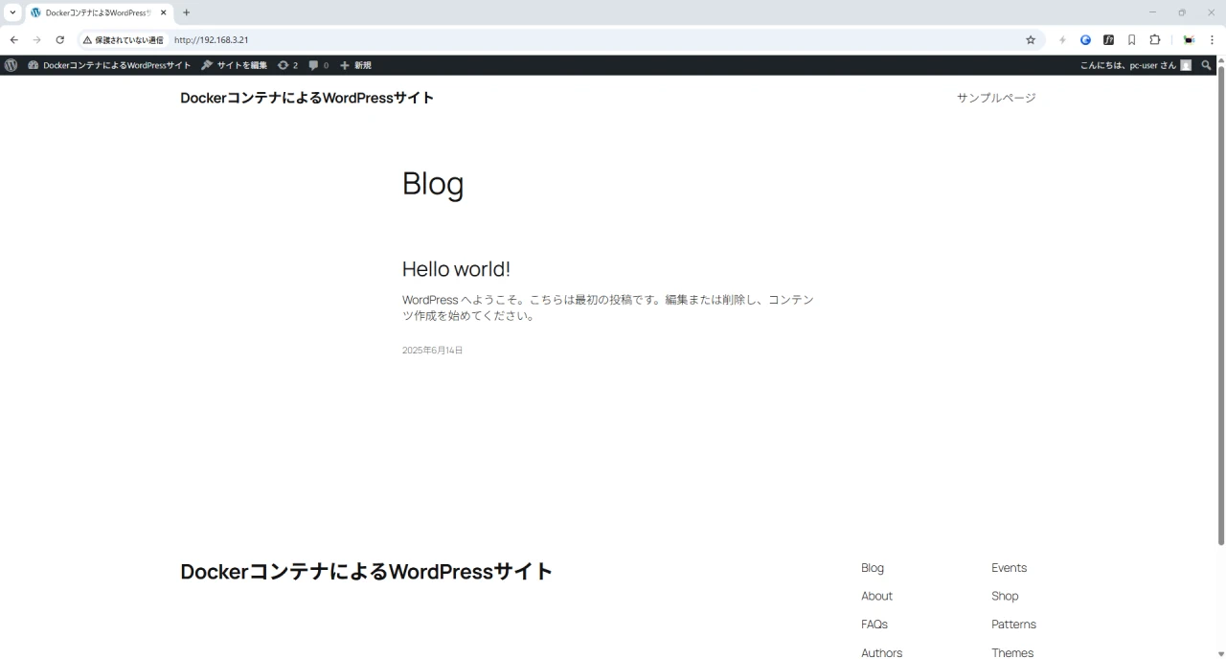
Task: Open the Chrome three-dot menu
Action: [1212, 40]
